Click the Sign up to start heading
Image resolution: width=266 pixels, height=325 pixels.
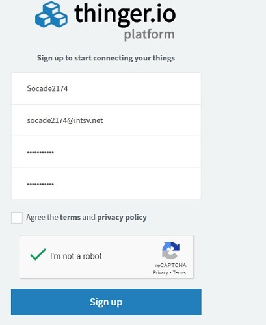[106, 58]
